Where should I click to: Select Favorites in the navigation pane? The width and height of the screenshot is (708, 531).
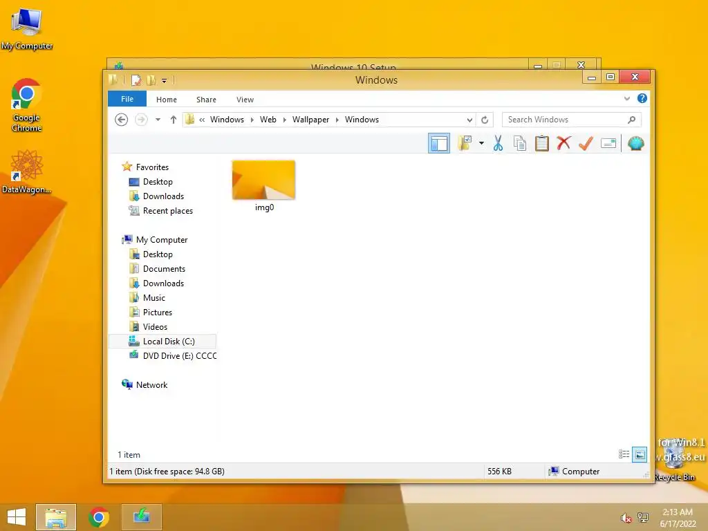click(152, 167)
